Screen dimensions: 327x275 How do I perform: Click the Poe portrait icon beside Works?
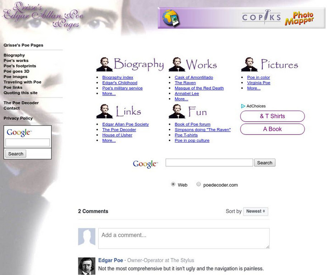point(177,65)
